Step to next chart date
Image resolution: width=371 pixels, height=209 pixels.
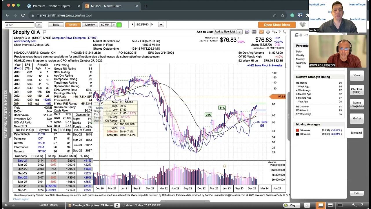click(152, 25)
